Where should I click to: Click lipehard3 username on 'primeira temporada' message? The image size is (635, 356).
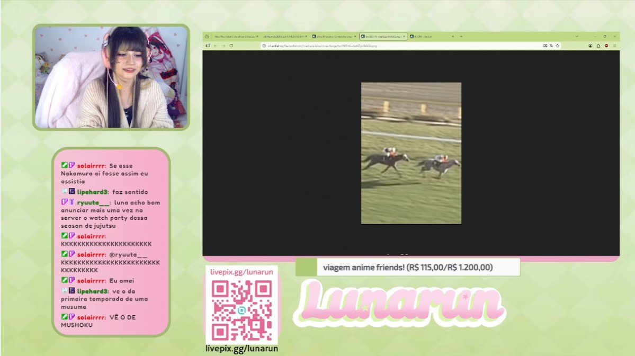coord(92,291)
